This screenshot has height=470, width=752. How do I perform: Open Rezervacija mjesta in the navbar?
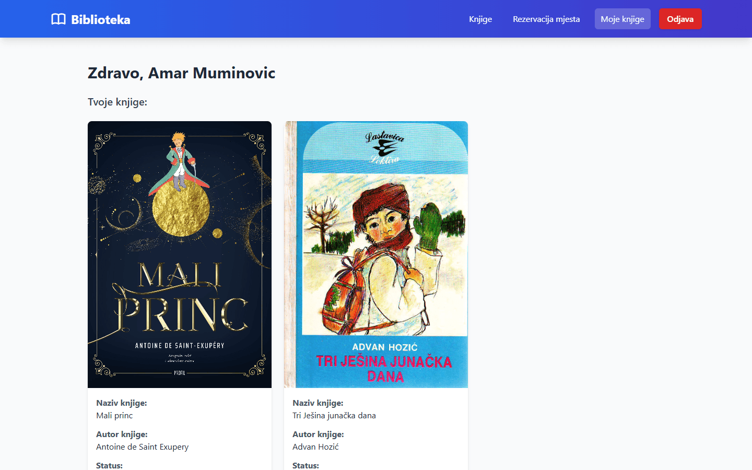coord(546,19)
